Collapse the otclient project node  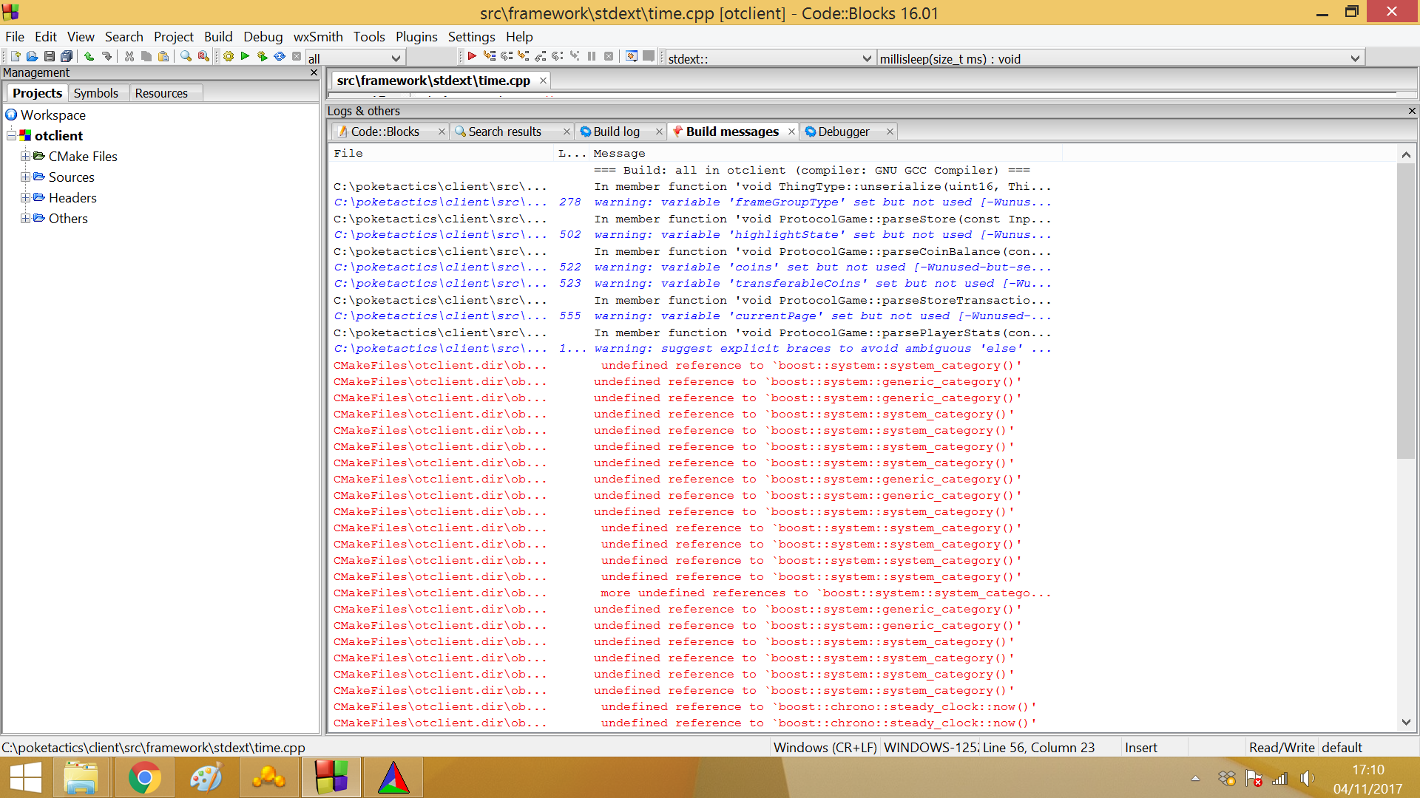(x=12, y=136)
